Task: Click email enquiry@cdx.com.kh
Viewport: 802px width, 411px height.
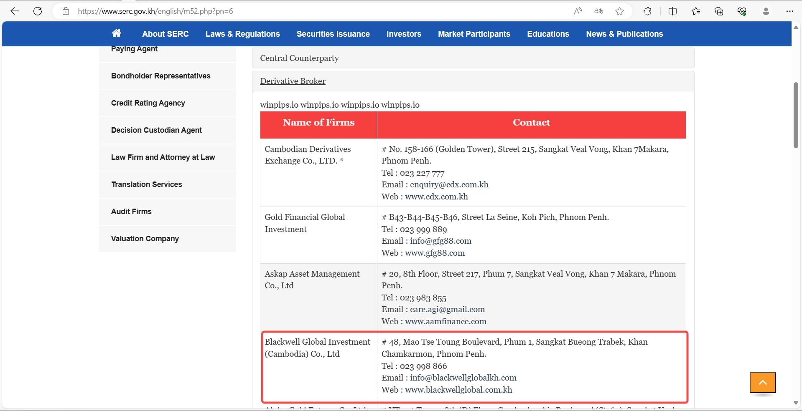Action: tap(449, 185)
